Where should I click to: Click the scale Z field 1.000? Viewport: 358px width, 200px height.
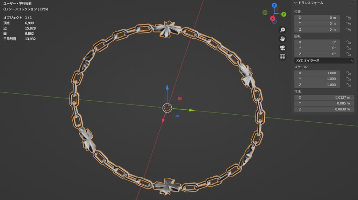[317, 85]
